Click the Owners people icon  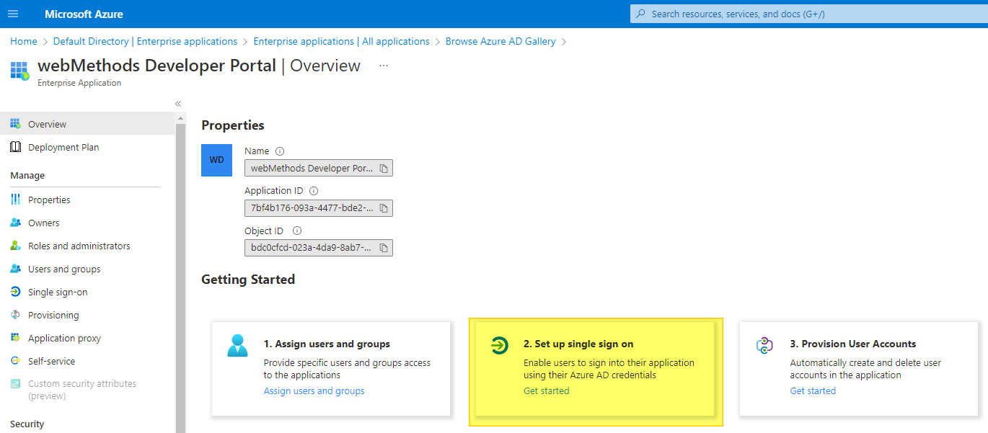click(x=15, y=223)
